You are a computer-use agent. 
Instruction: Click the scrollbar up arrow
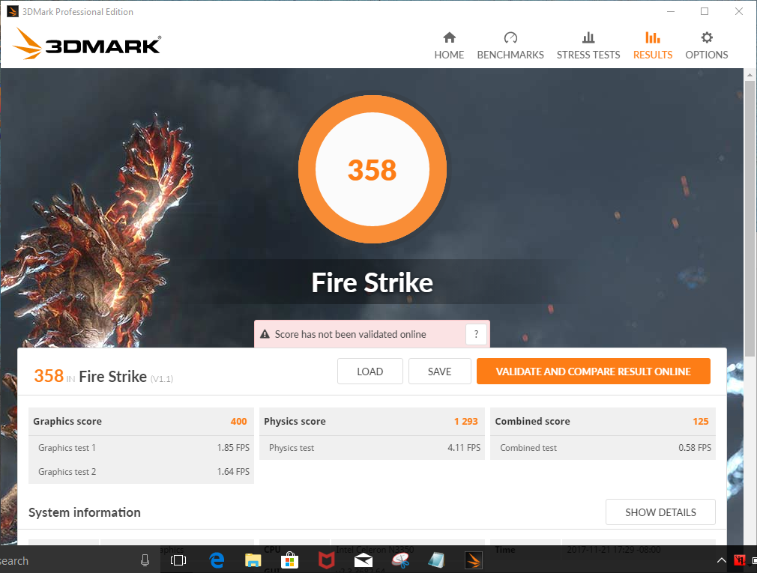750,75
